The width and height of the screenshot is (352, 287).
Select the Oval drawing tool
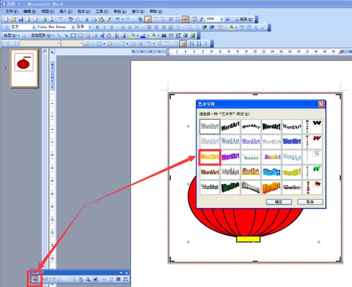coord(80,35)
